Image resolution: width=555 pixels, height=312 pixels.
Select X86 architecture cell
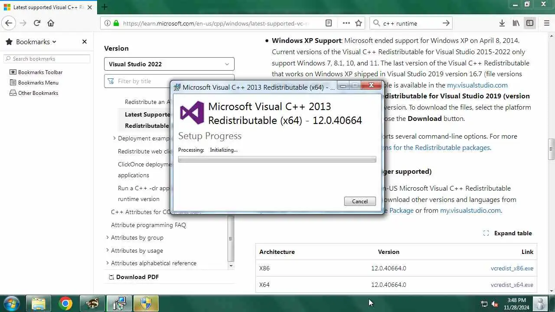point(264,268)
